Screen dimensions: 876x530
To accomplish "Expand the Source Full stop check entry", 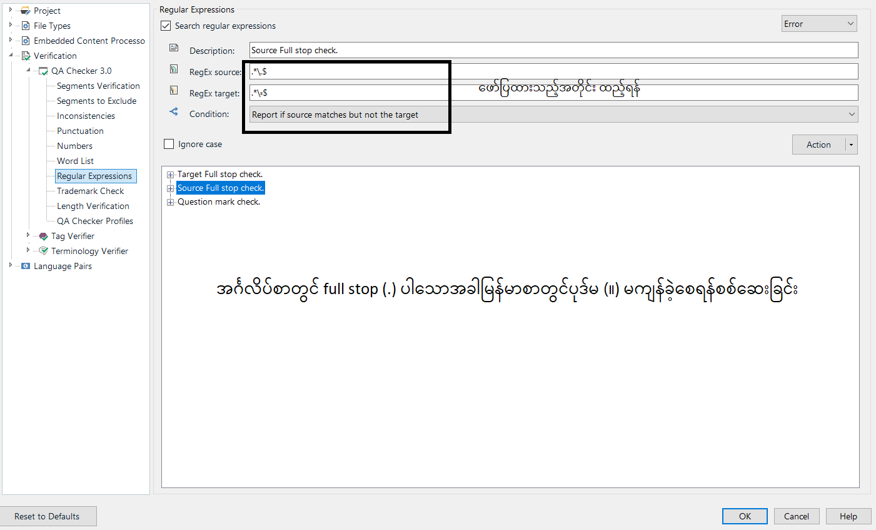I will pyautogui.click(x=170, y=188).
